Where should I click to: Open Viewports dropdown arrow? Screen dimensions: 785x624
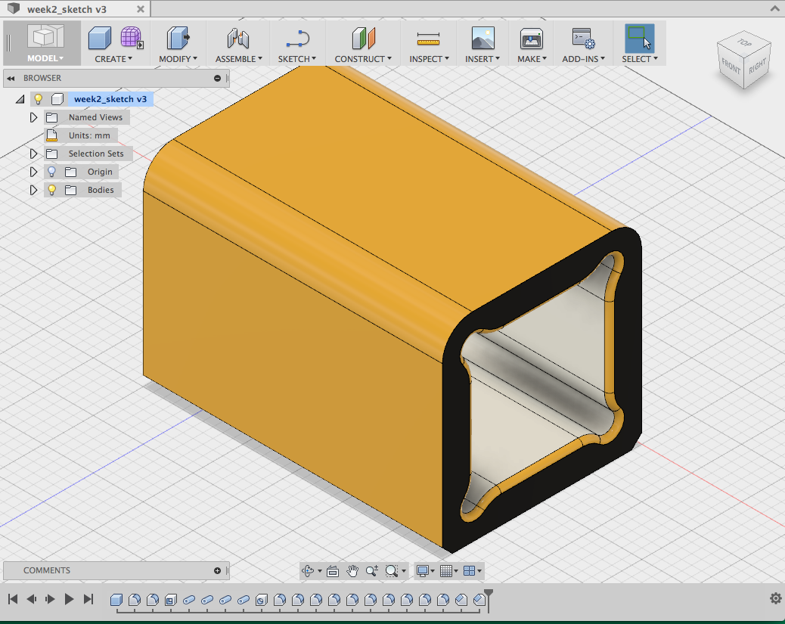(479, 571)
